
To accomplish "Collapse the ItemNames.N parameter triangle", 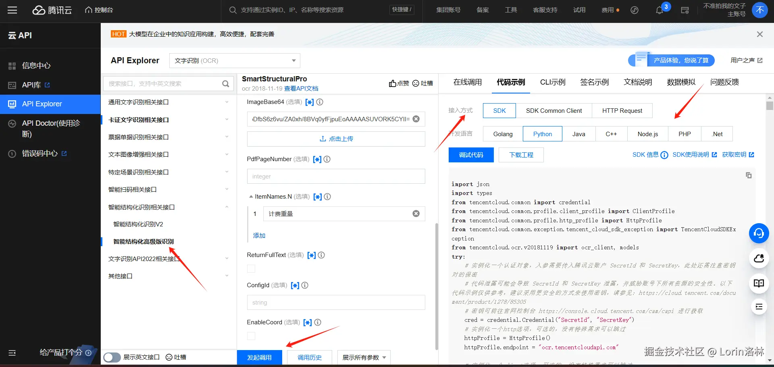I will click(x=251, y=197).
